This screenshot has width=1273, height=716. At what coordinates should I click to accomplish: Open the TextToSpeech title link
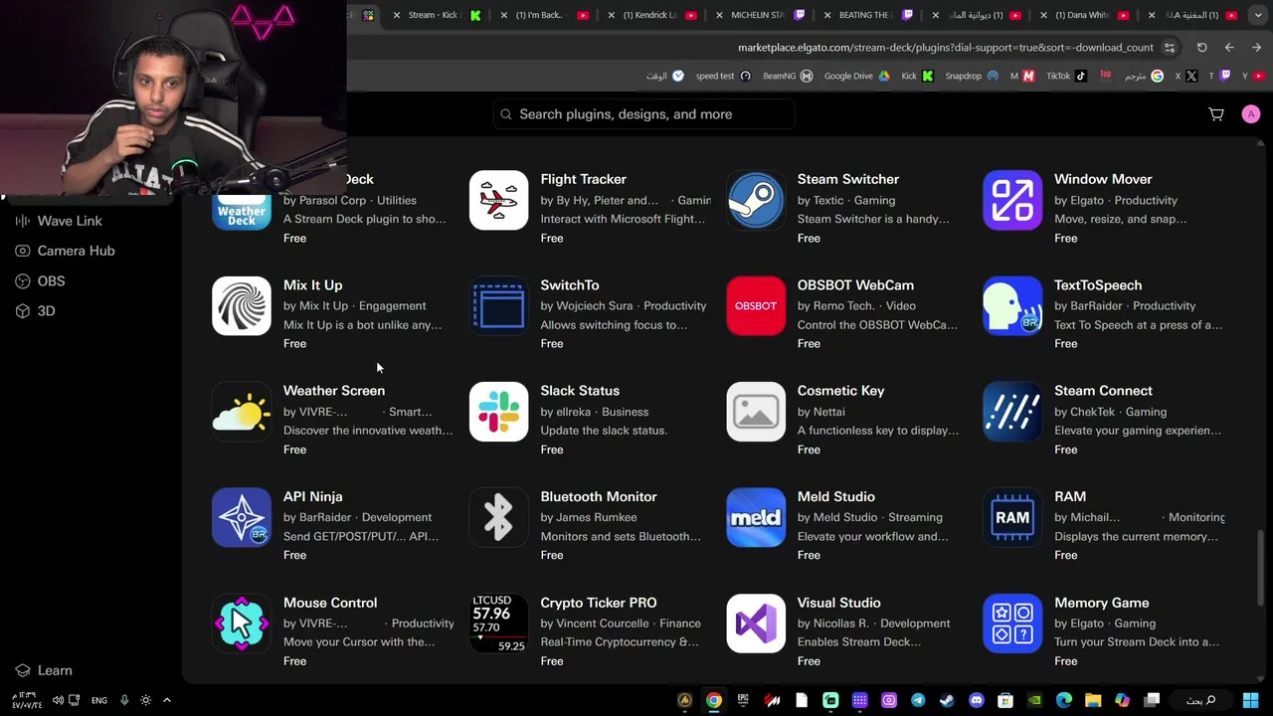(x=1098, y=285)
